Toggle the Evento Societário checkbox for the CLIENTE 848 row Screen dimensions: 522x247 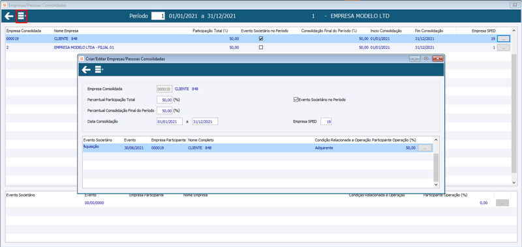point(261,38)
